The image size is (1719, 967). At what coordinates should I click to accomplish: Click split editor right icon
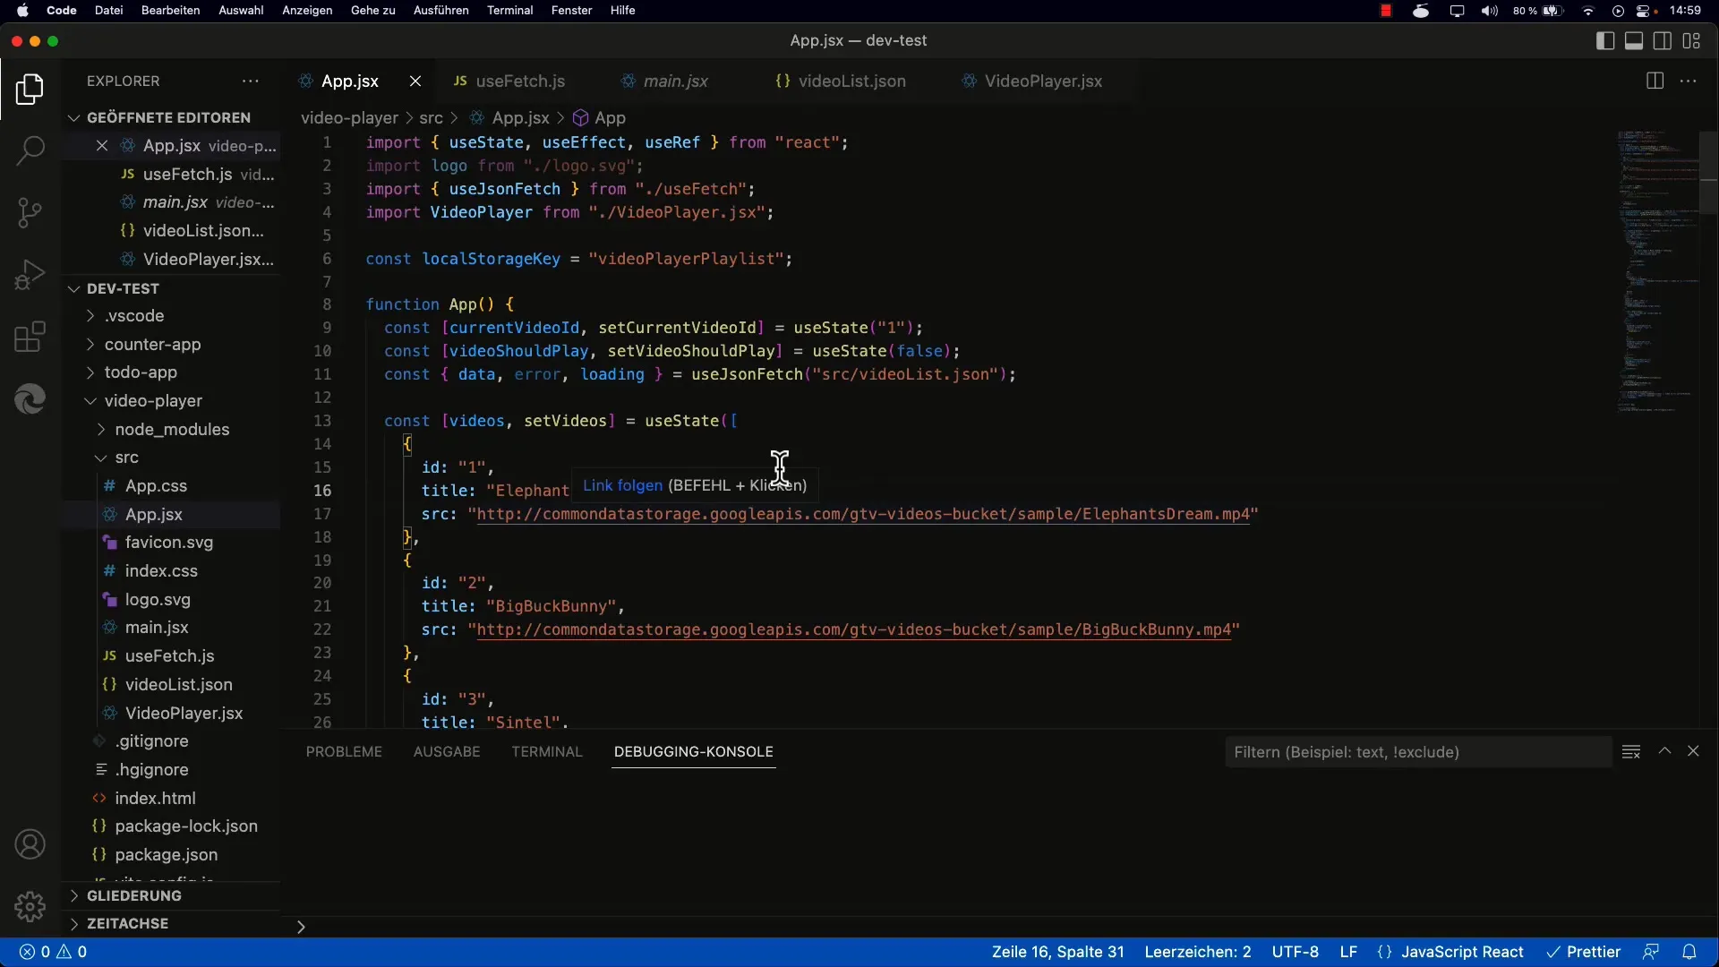[1655, 81]
